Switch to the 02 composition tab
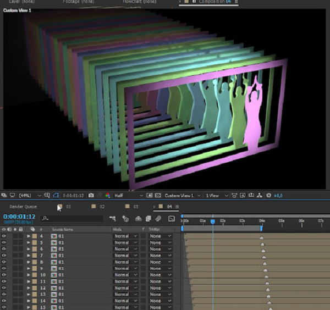 coord(102,207)
